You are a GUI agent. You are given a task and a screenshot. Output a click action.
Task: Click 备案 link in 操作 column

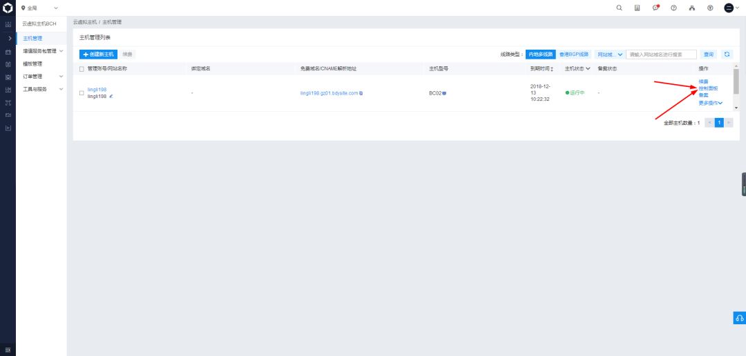click(x=703, y=95)
